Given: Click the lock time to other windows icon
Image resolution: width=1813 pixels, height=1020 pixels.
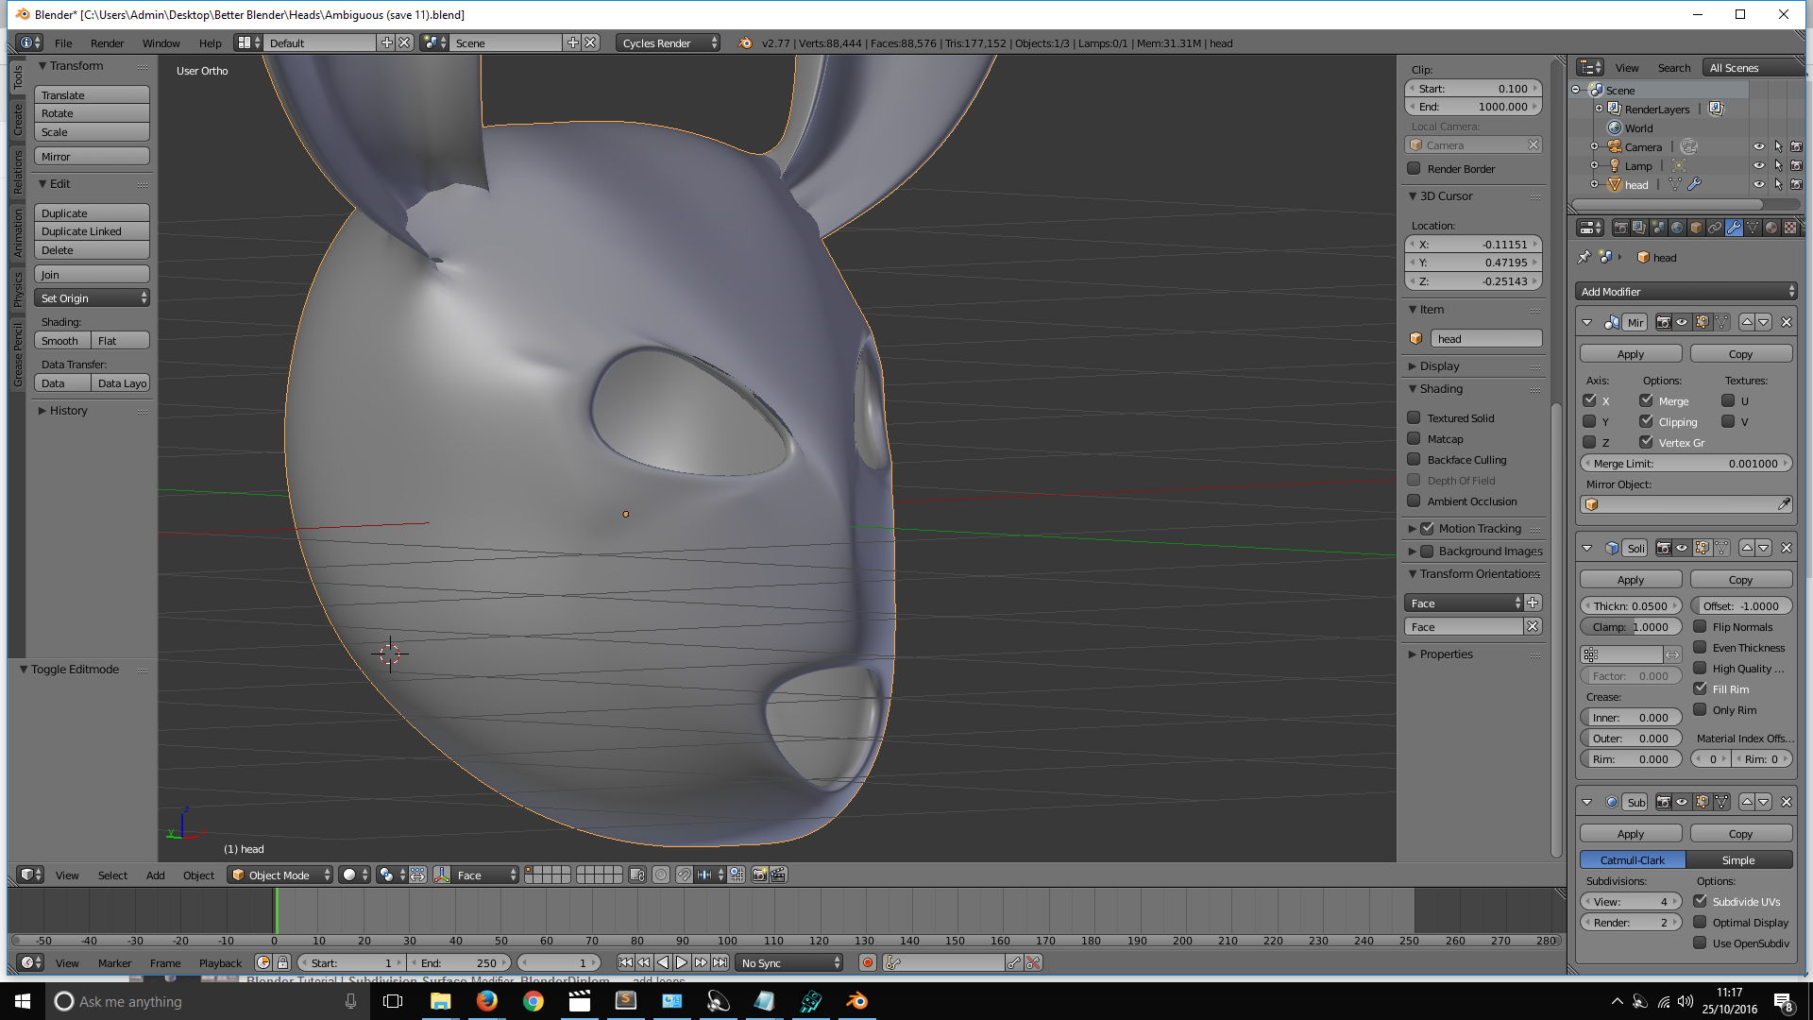Looking at the screenshot, I should 282,962.
